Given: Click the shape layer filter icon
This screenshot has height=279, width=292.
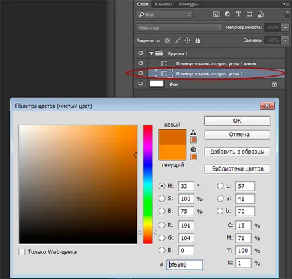Looking at the screenshot, I should click(250, 14).
